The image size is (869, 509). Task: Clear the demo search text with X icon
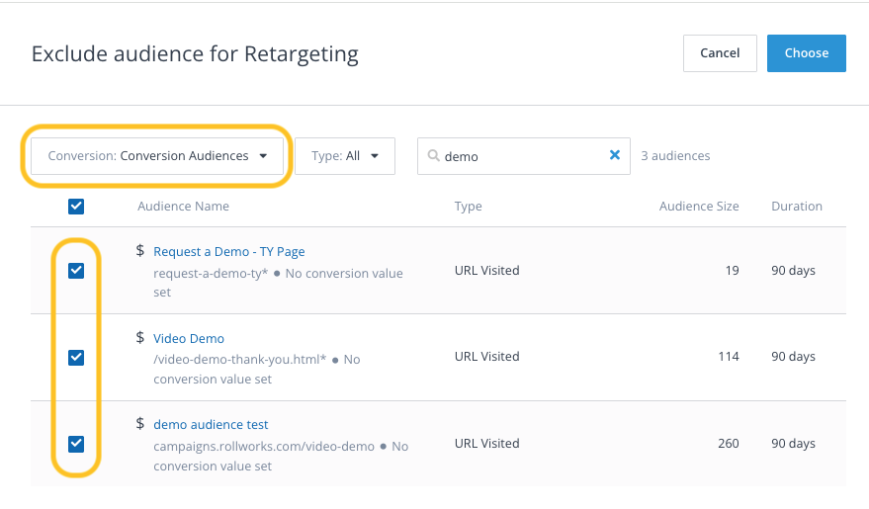click(614, 155)
